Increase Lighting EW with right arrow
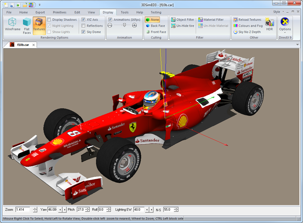Screen dimensions: 303x223 pyautogui.click(x=151, y=210)
